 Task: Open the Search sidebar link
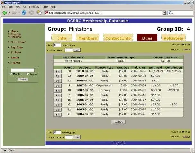(15, 63)
